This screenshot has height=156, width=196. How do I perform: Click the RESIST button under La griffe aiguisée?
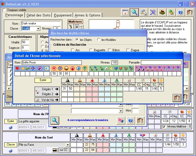pyautogui.click(x=39, y=127)
